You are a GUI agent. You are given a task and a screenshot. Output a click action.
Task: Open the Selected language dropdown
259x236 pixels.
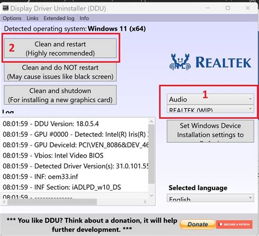tap(210, 198)
